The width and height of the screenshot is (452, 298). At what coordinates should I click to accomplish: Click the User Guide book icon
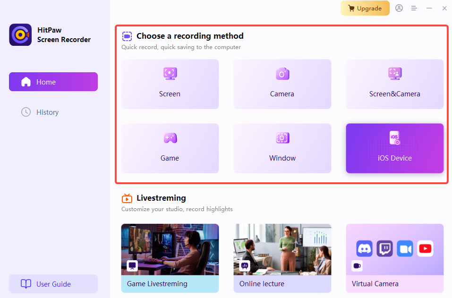click(x=26, y=284)
